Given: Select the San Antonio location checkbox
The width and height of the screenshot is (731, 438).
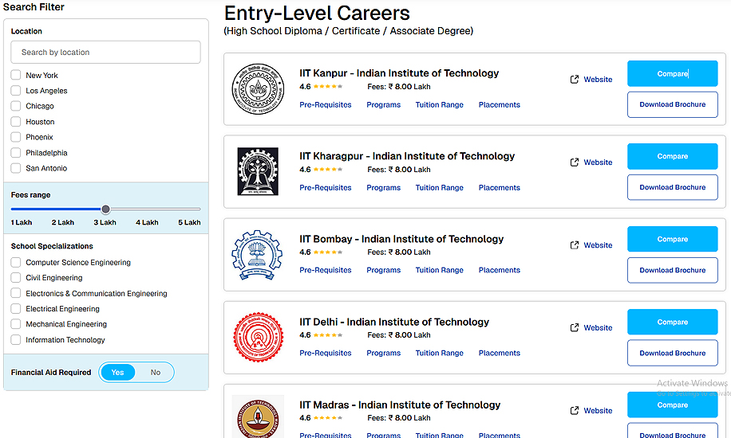Looking at the screenshot, I should 16,168.
